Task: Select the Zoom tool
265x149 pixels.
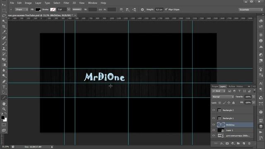Action: [x=4, y=109]
